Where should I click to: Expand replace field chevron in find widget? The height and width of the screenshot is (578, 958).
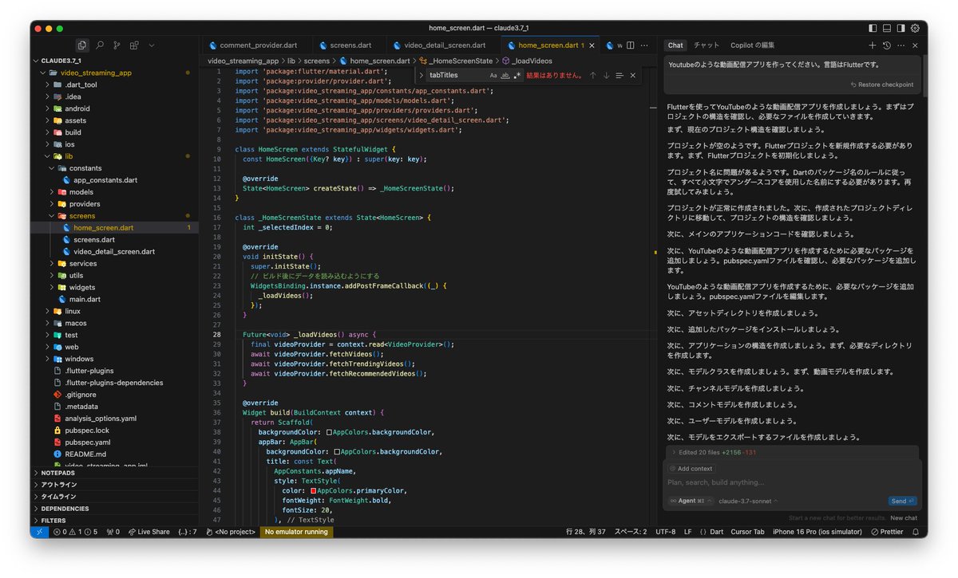click(422, 75)
